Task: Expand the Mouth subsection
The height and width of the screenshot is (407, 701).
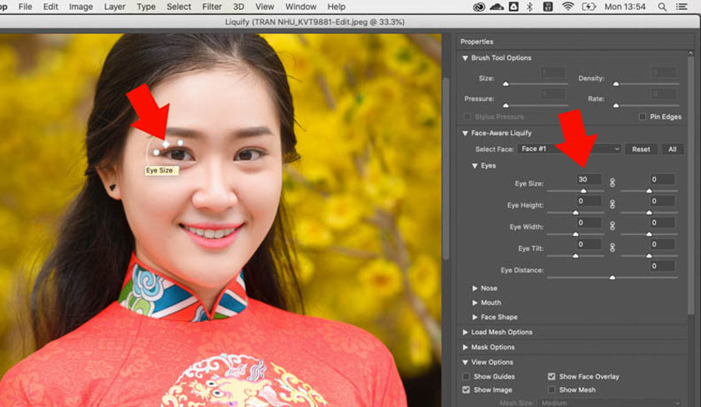Action: 475,303
